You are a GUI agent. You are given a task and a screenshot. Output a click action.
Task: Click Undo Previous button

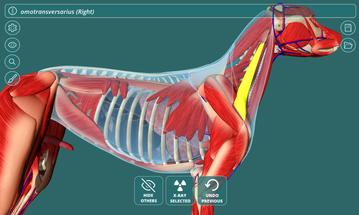point(212,191)
